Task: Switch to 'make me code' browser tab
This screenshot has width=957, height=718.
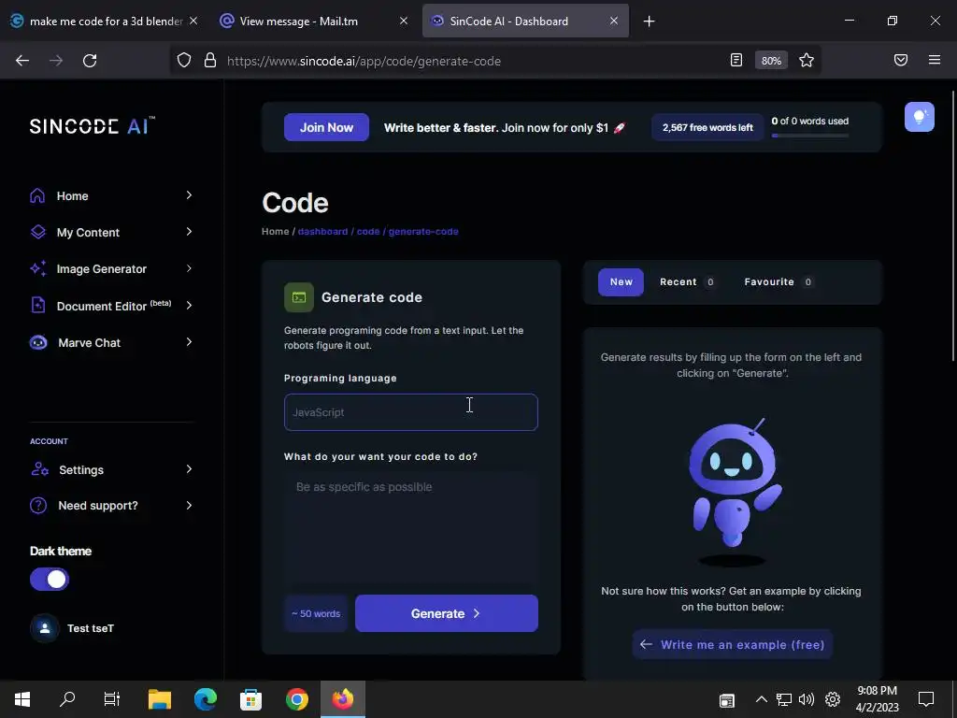Action: click(105, 22)
